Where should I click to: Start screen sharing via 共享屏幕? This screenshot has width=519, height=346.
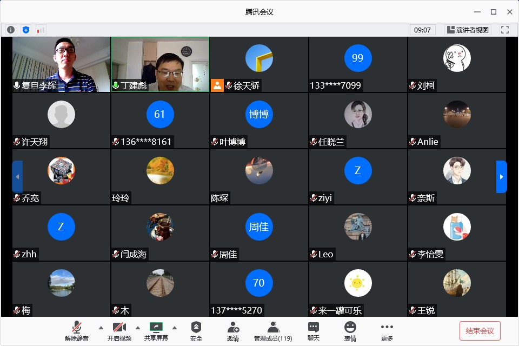point(156,331)
